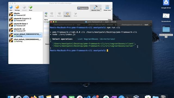174x98 pixels.
Task: Open Safari from the Dock
Action: click(26, 97)
